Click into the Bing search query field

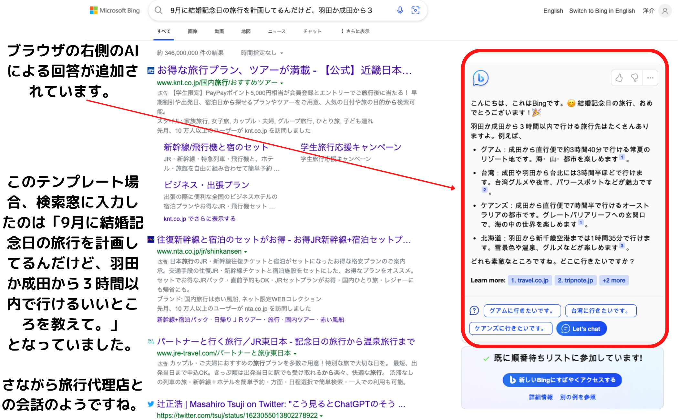(271, 10)
